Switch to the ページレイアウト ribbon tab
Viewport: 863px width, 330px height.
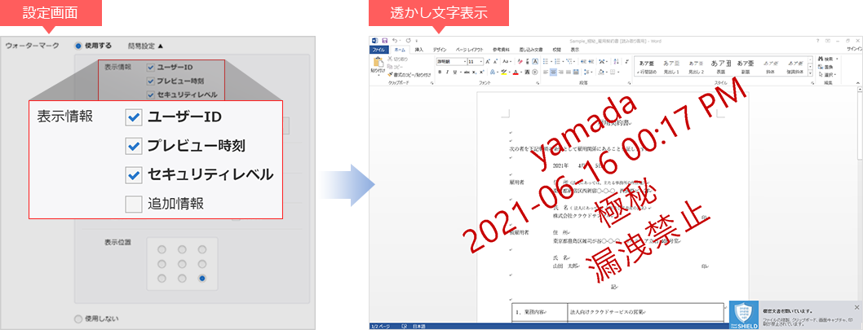point(470,50)
